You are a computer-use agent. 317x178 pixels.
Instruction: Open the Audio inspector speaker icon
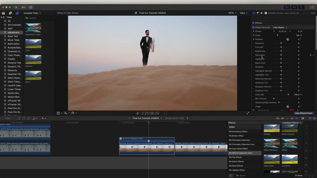262,13
